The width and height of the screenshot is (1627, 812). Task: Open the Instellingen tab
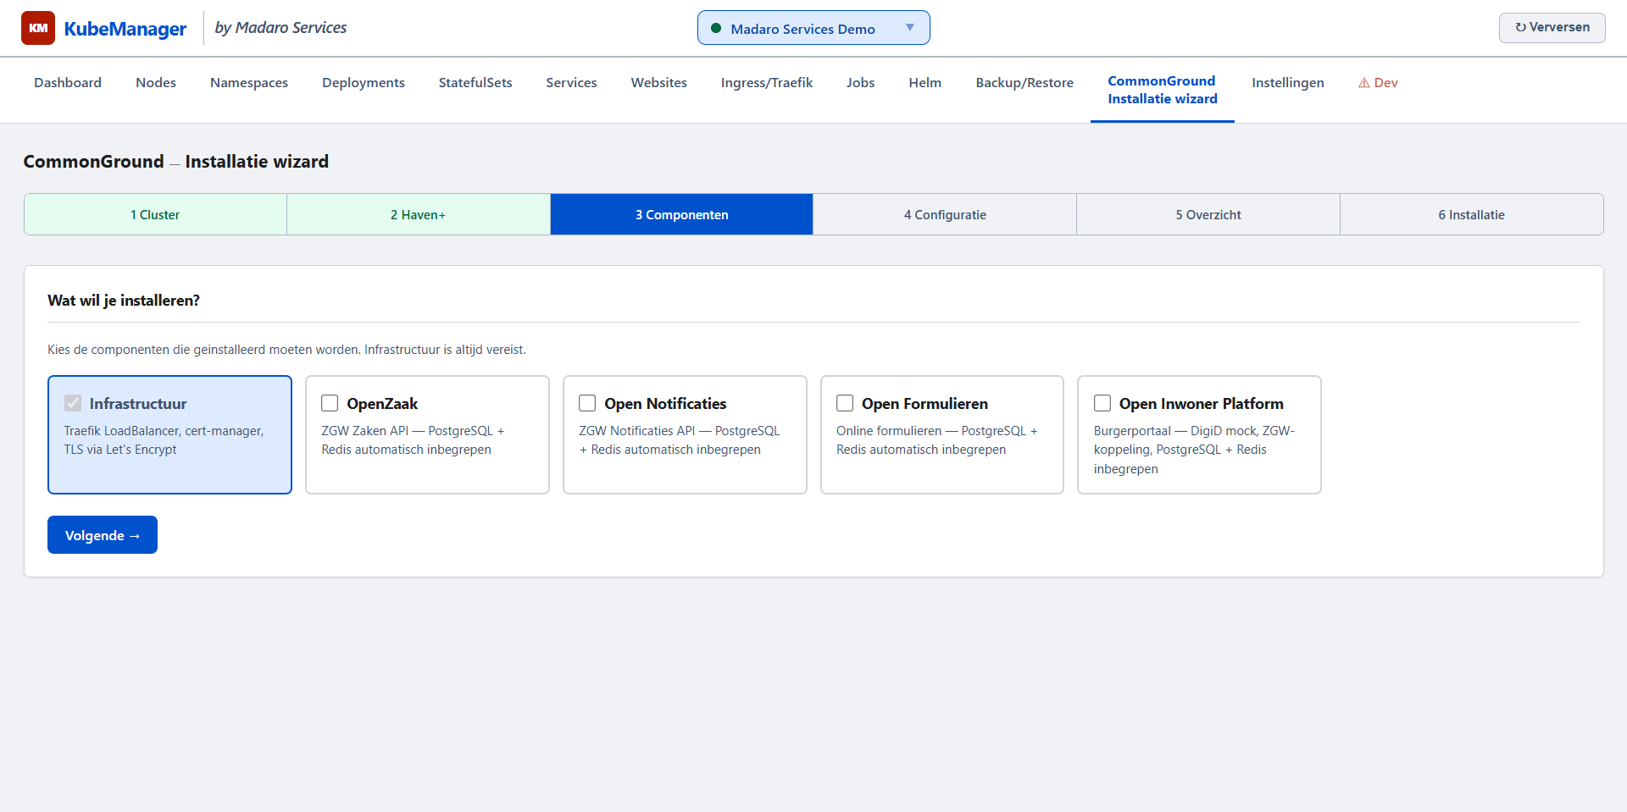tap(1288, 82)
